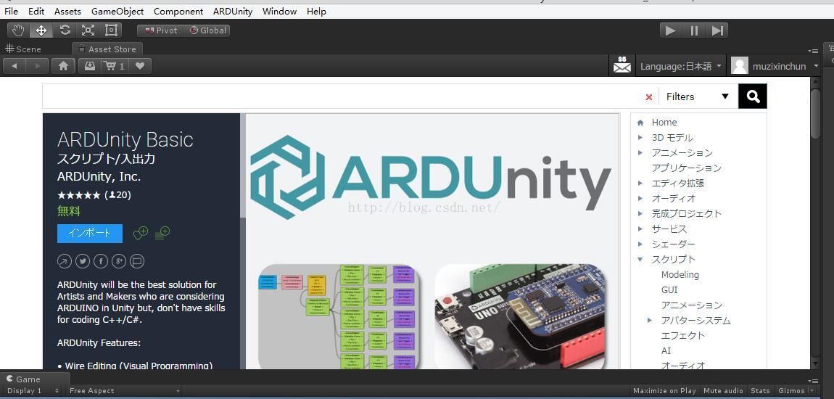
Task: Toggle the Pivot handle mode
Action: pyautogui.click(x=160, y=30)
